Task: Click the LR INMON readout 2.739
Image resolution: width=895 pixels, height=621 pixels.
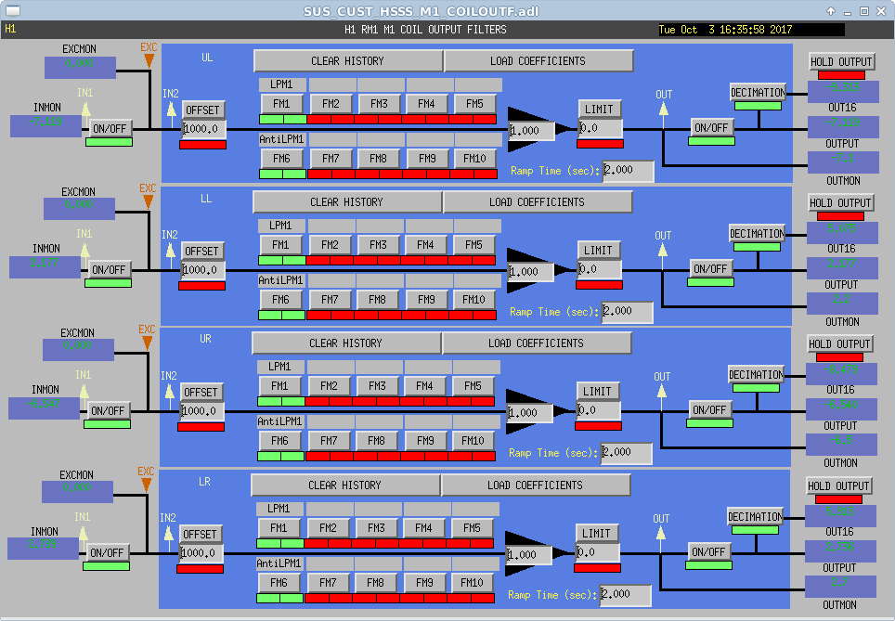Action: pyautogui.click(x=43, y=549)
